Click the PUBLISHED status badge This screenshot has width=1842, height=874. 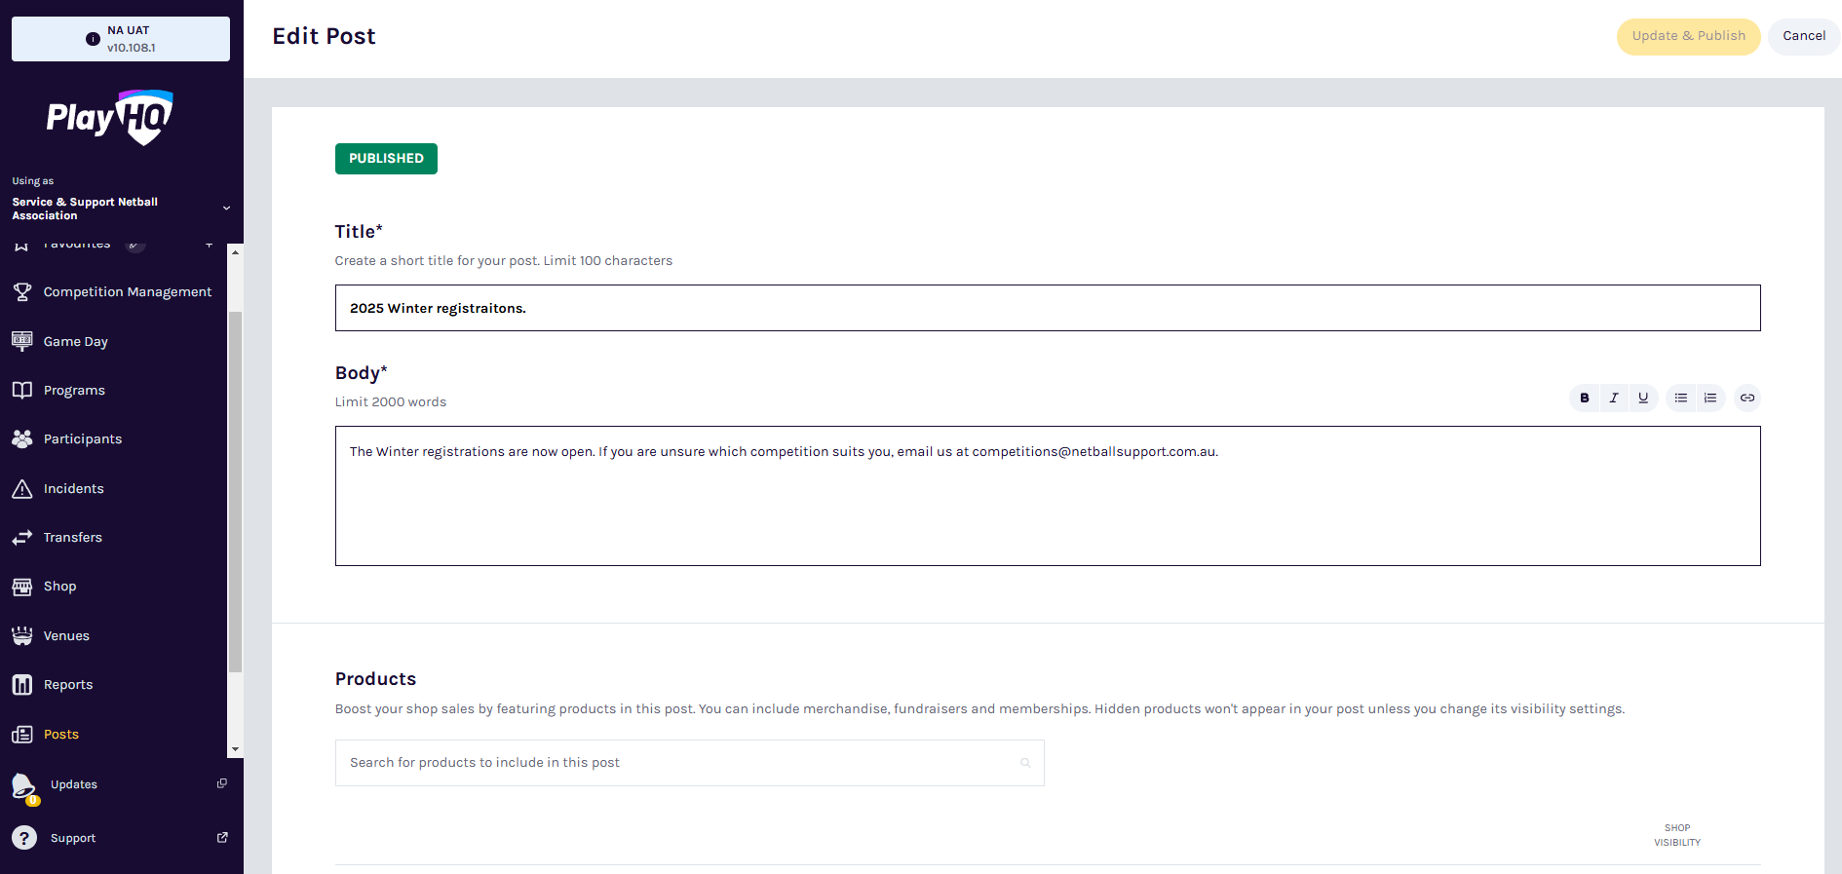(x=386, y=159)
